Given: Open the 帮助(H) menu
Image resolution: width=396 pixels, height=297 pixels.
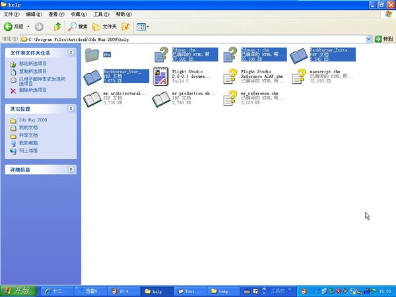Looking at the screenshot, I should pos(124,14).
